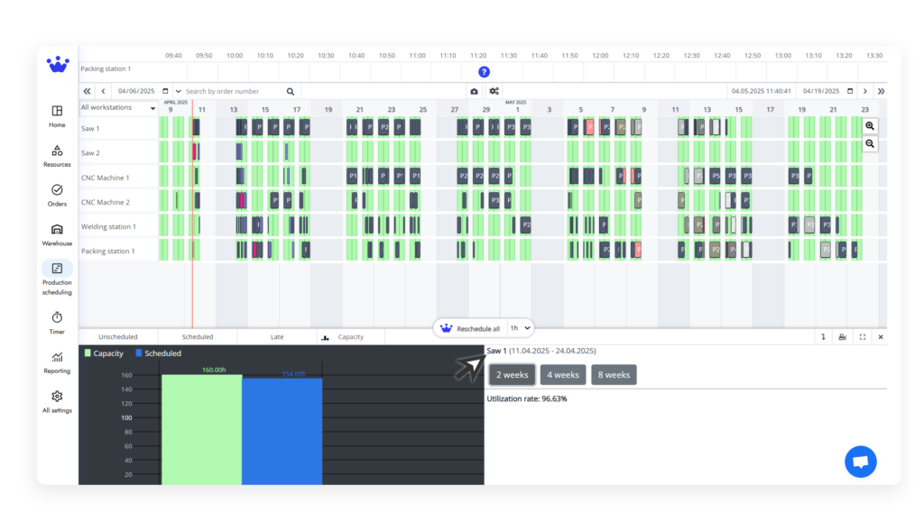Screen dimensions: 924x531
Task: Open the Production scheduling sidebar icon
Action: (x=57, y=269)
